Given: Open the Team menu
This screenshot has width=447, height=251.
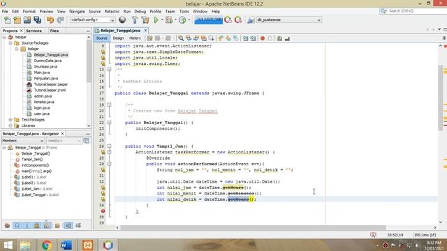Looking at the screenshot, I should point(170,11).
